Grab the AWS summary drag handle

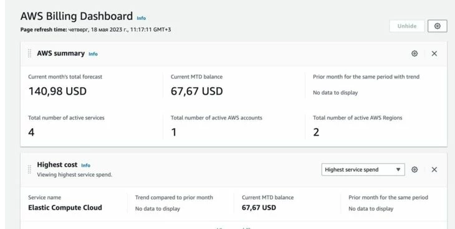point(29,54)
